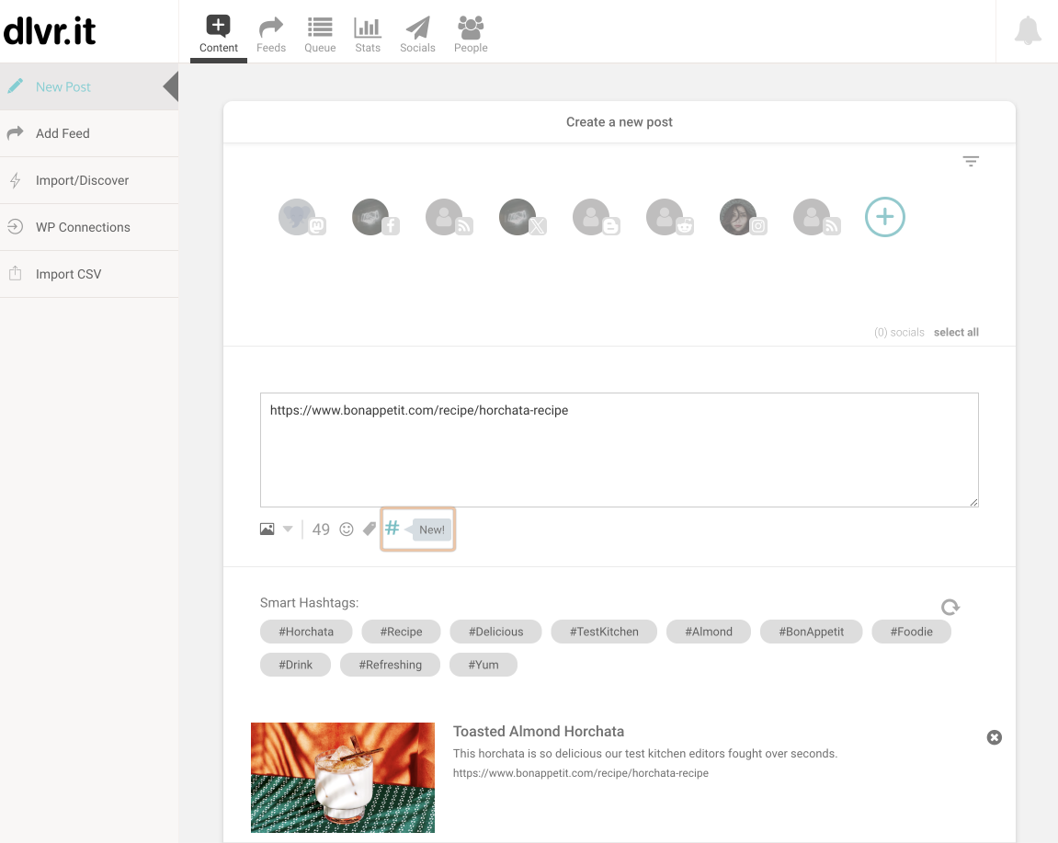
Task: Switch to the Queue tab
Action: [x=320, y=34]
